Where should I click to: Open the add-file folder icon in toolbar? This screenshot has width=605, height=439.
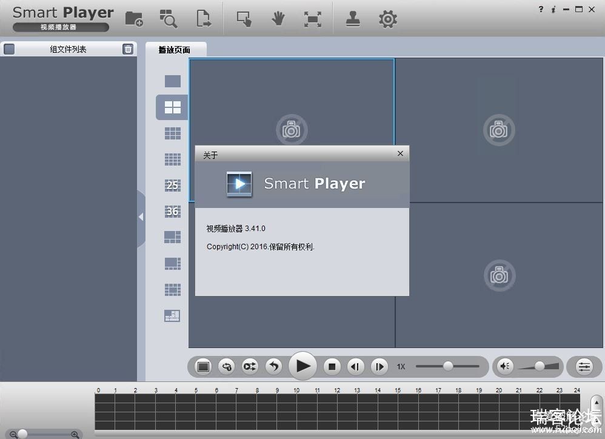click(134, 19)
